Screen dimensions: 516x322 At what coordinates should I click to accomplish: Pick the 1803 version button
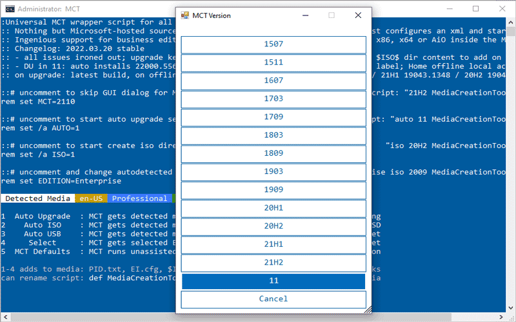click(x=273, y=135)
